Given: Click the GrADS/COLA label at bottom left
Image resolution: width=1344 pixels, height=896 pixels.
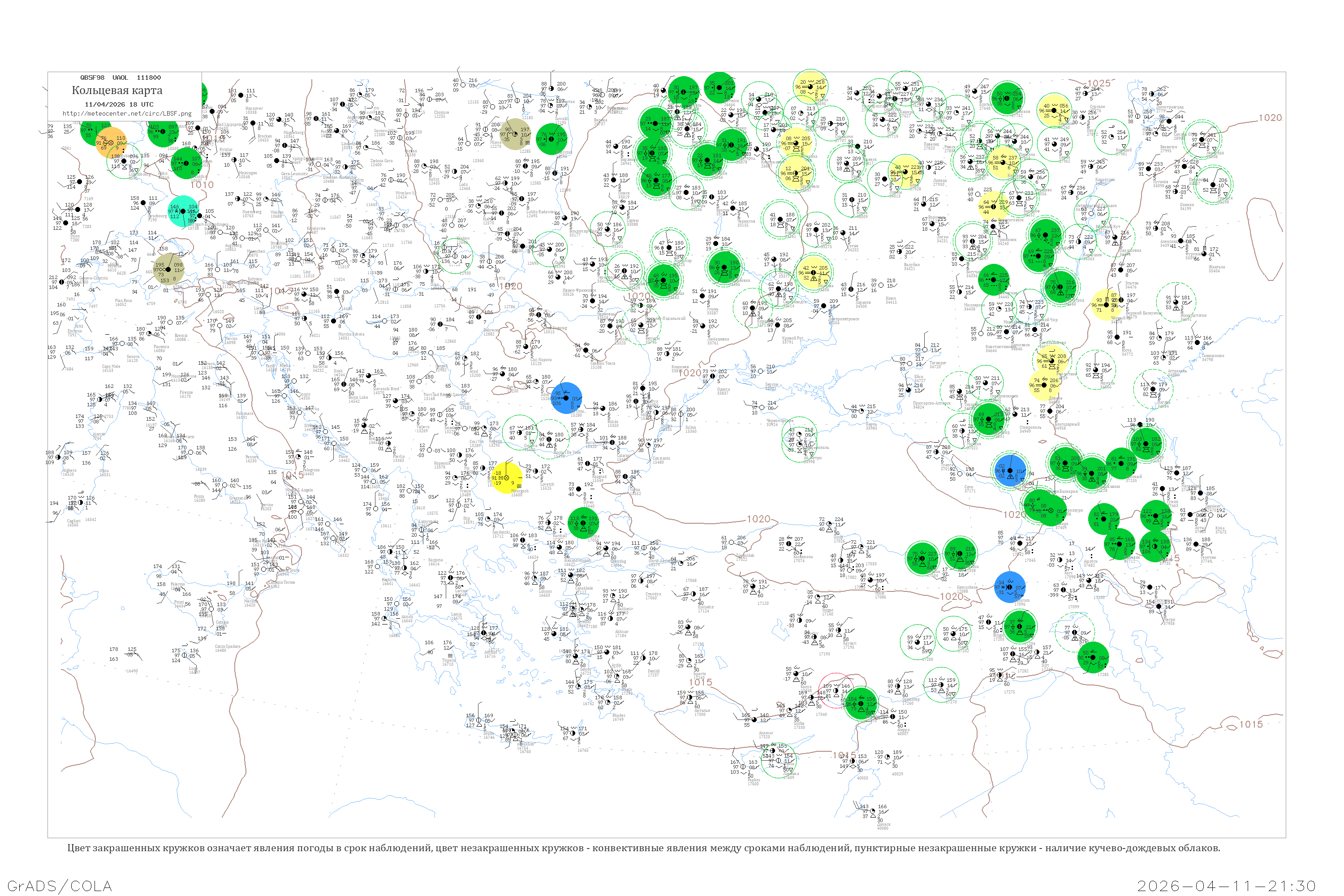Looking at the screenshot, I should (60, 886).
